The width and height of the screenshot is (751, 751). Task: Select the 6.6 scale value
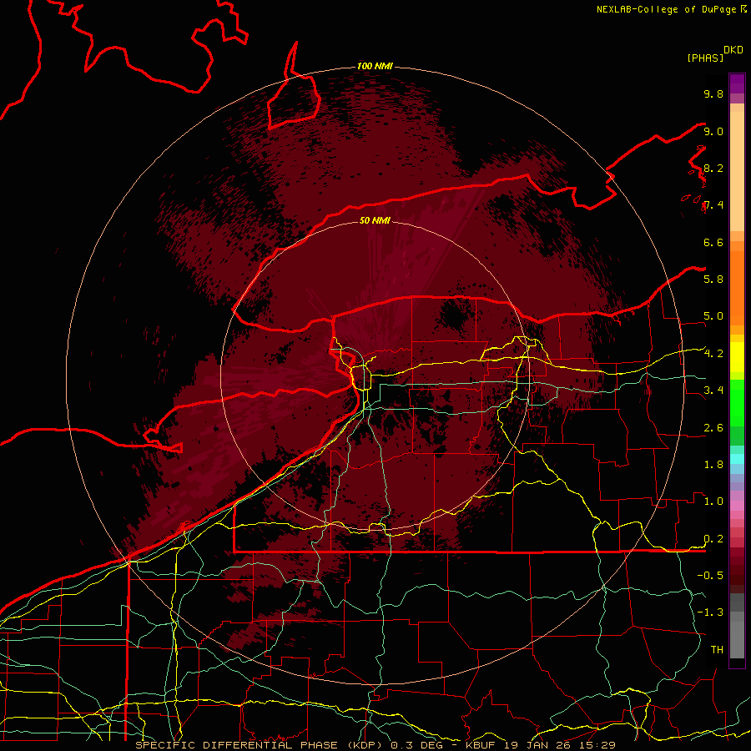tap(713, 242)
